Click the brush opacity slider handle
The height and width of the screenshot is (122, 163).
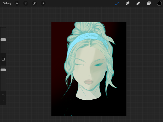click(x=3, y=70)
